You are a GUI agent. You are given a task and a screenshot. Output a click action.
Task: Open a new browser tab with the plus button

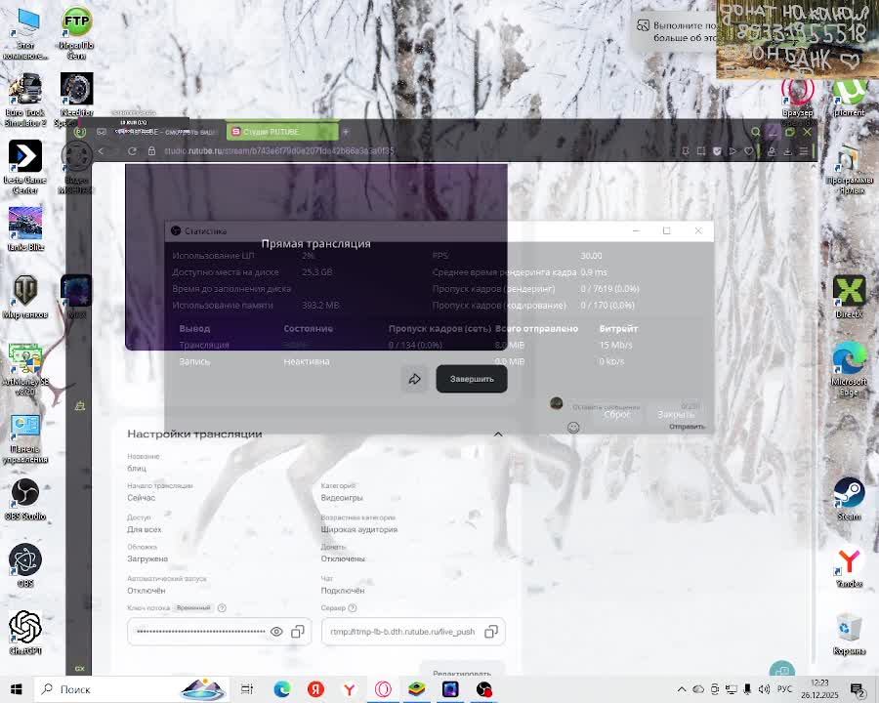346,132
